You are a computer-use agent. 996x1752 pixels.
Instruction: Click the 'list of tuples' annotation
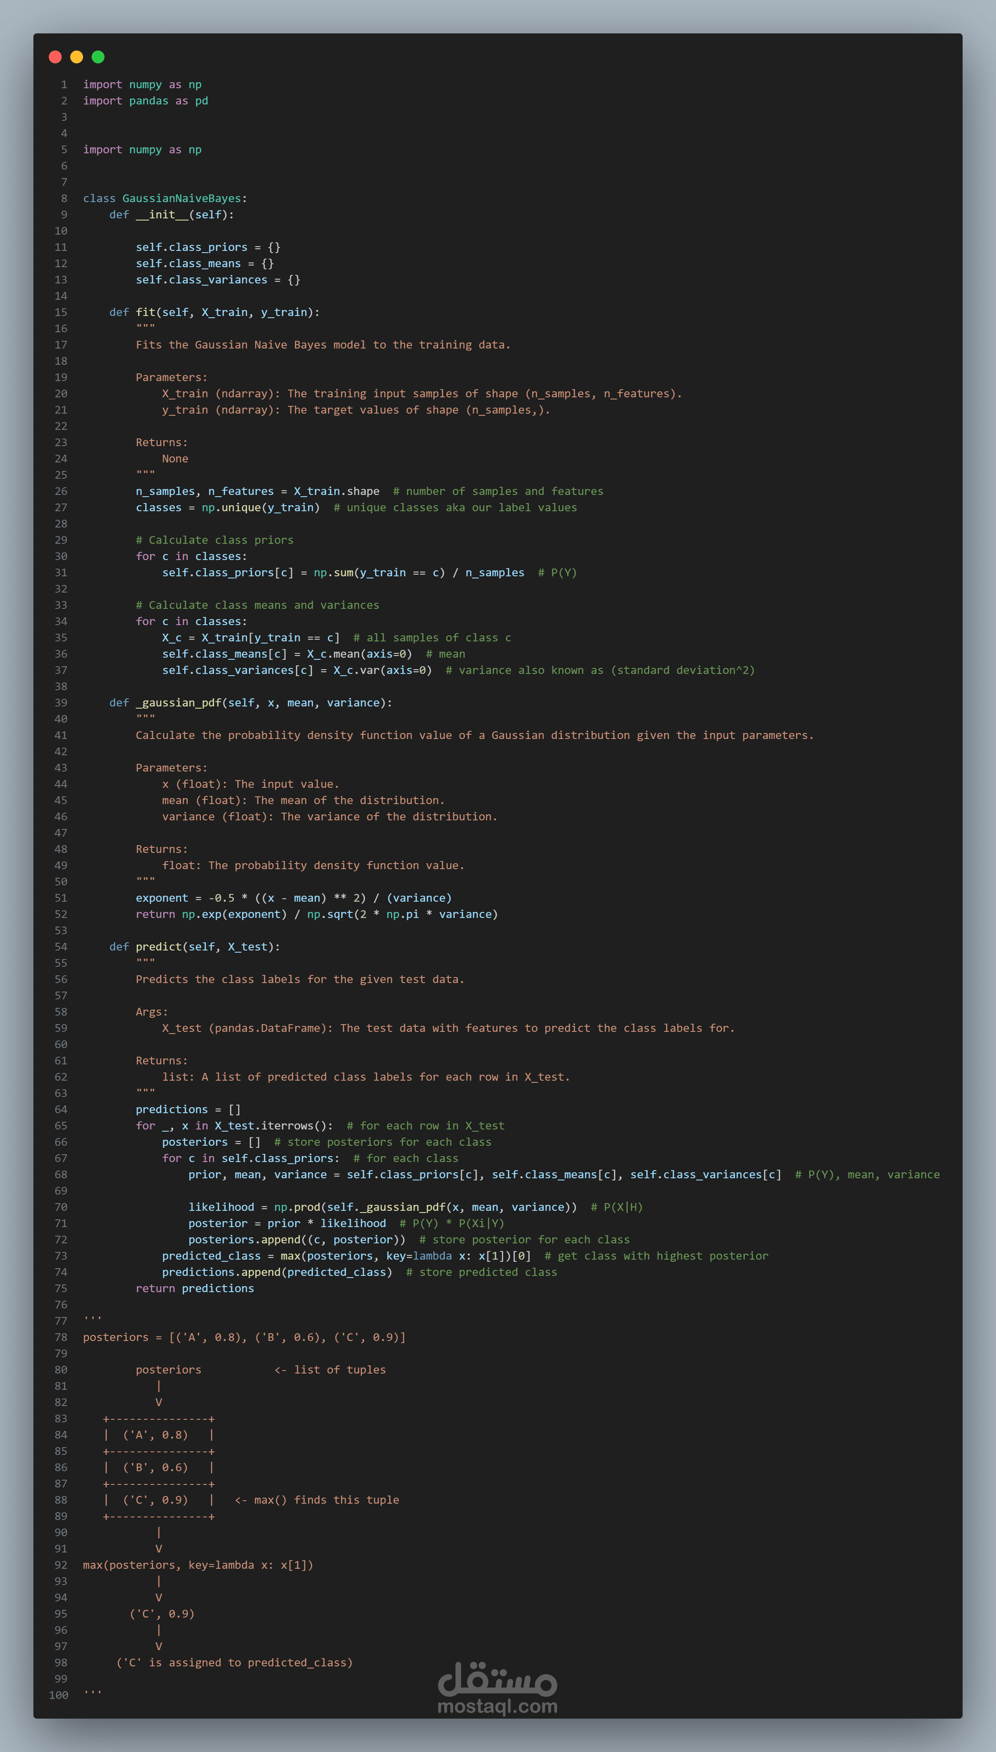[x=339, y=1370]
